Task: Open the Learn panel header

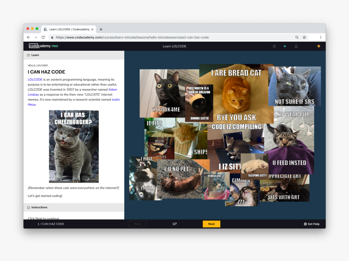Action: coord(74,55)
